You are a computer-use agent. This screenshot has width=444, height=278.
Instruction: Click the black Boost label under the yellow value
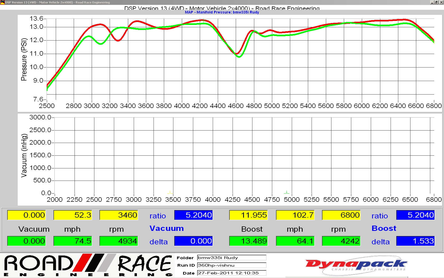252,229
